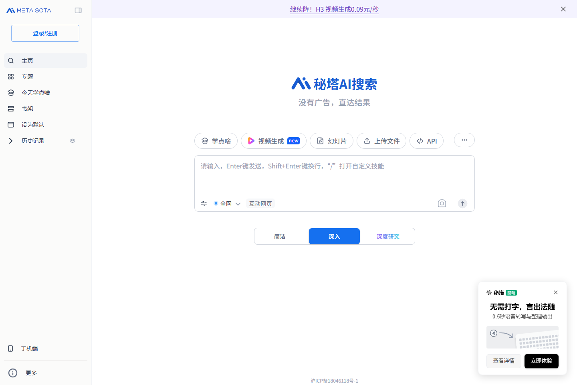Click the 更多 info circle icon
577x385 pixels.
(x=13, y=373)
